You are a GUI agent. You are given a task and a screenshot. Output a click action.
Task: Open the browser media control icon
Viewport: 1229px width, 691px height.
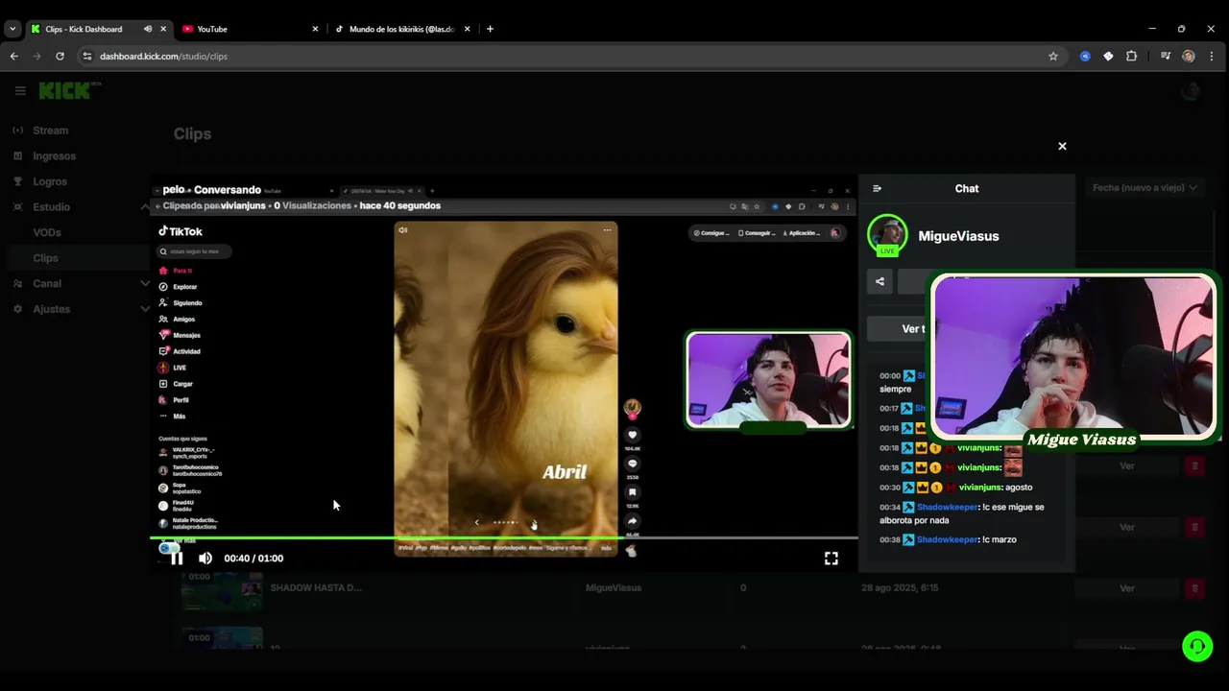pyautogui.click(x=1166, y=56)
